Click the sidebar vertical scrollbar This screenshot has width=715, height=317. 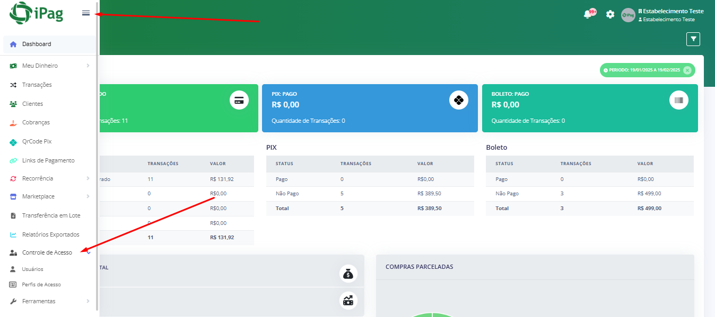click(97, 156)
